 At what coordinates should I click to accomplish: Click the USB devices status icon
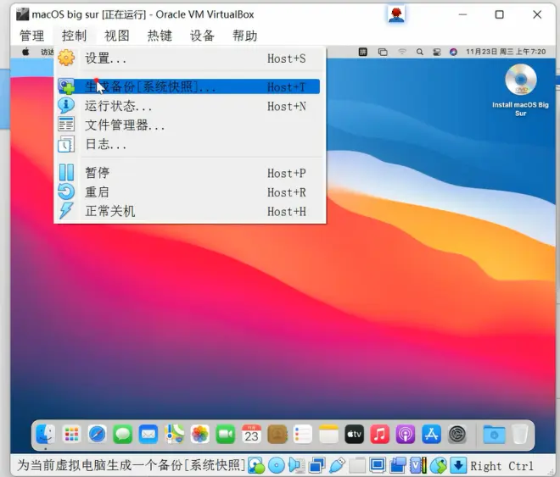(337, 465)
